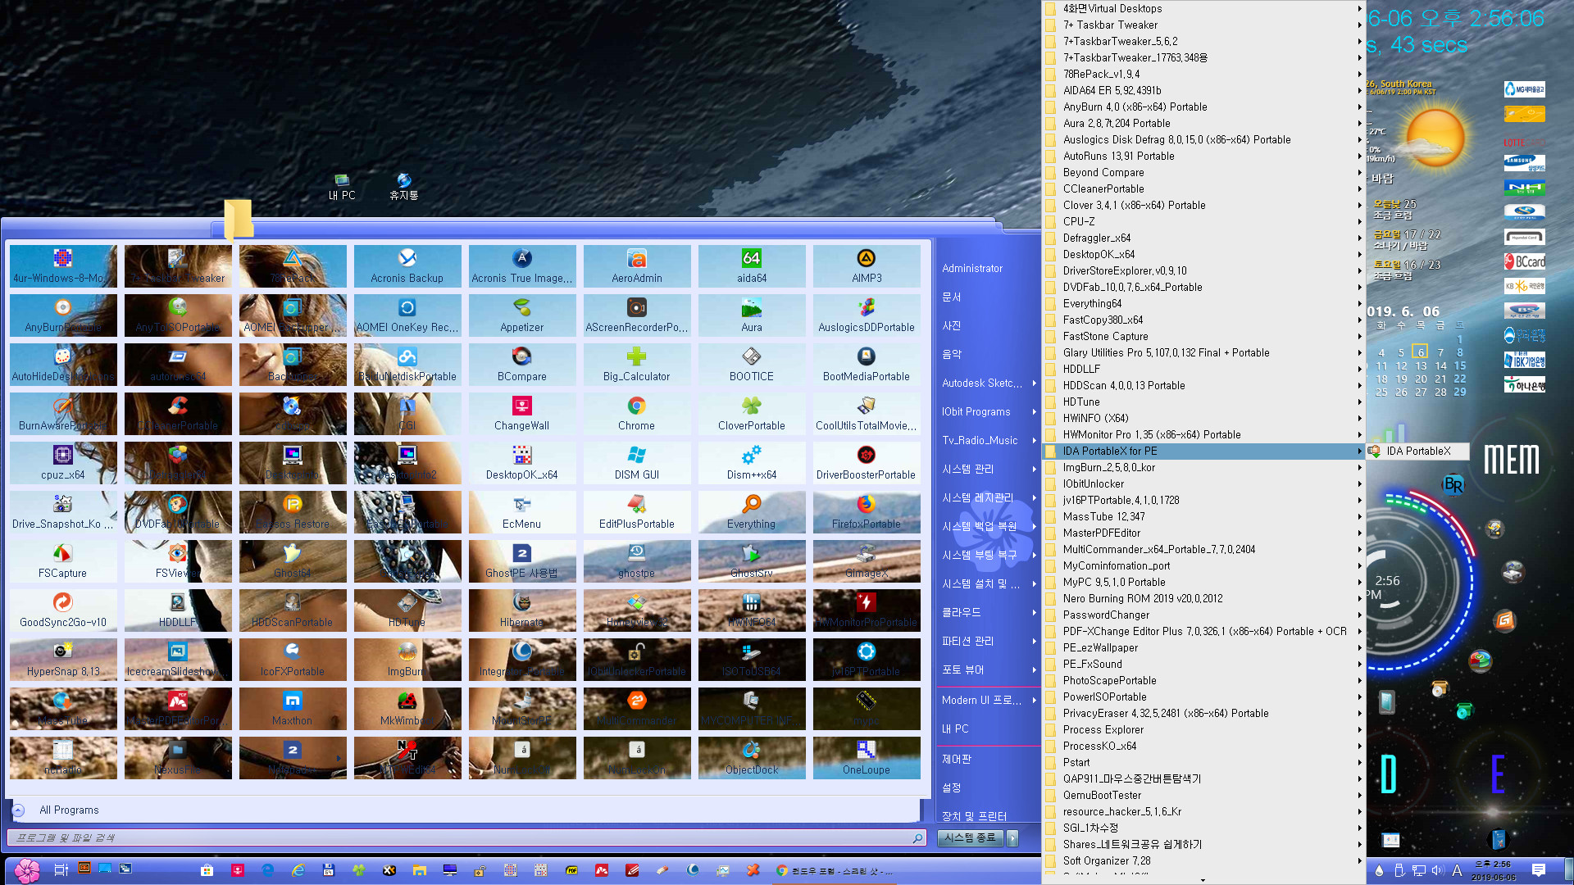Image resolution: width=1574 pixels, height=885 pixels.
Task: Launch Everything search tile
Action: 752,512
